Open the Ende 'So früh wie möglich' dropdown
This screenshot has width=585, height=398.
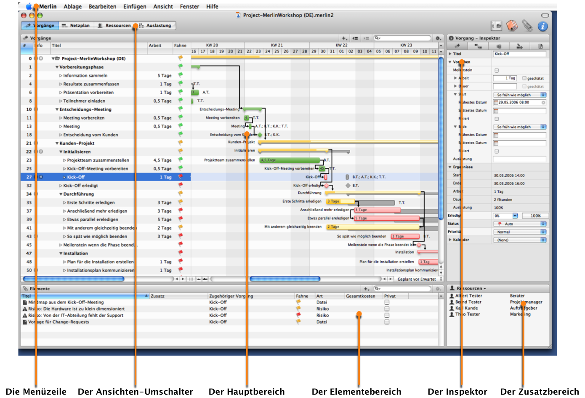520,127
